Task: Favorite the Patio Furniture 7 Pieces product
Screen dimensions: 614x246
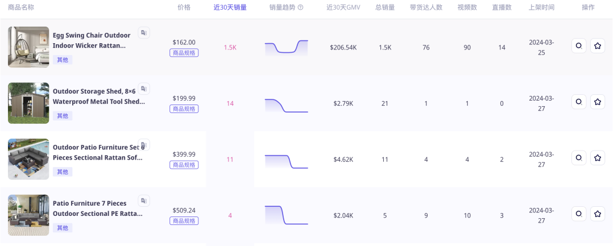Action: click(597, 214)
